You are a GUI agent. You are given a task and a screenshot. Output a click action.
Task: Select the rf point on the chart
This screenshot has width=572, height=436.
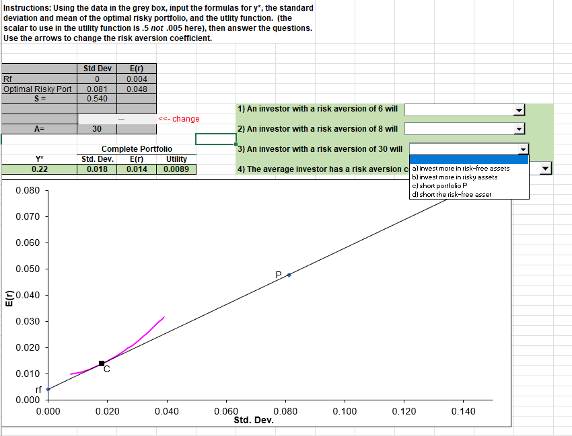point(48,390)
